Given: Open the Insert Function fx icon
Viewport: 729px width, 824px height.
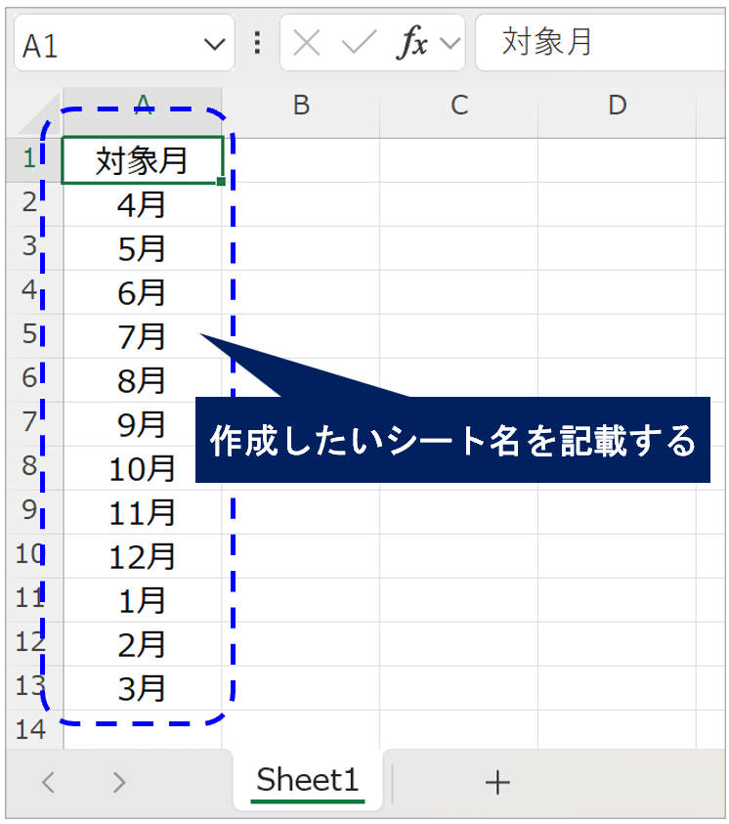Looking at the screenshot, I should pyautogui.click(x=411, y=42).
